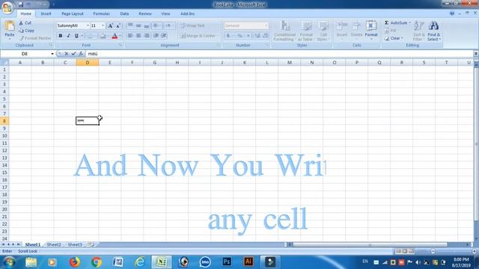This screenshot has width=479, height=269.
Task: Toggle Underline formatting
Action: coord(76,36)
